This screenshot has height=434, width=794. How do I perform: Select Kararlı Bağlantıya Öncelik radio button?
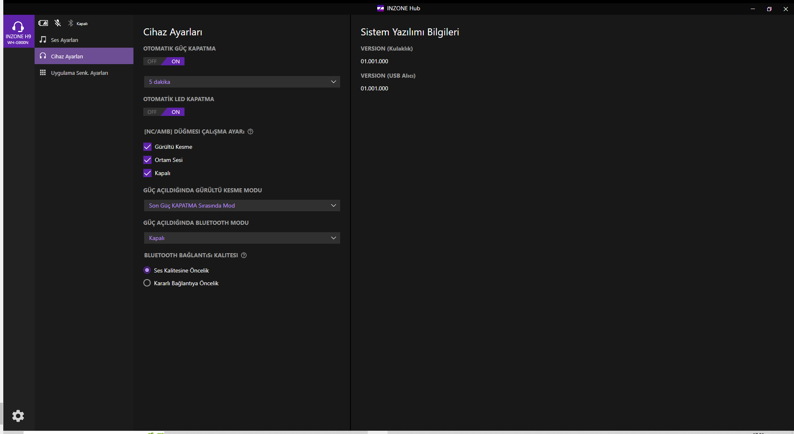147,283
